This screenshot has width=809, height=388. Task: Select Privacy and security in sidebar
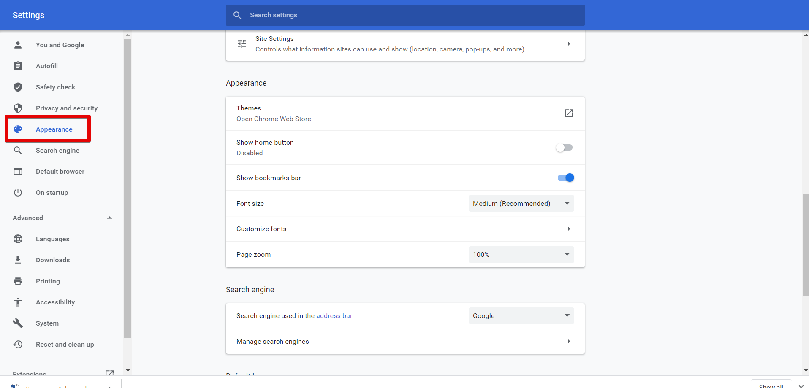(x=66, y=108)
